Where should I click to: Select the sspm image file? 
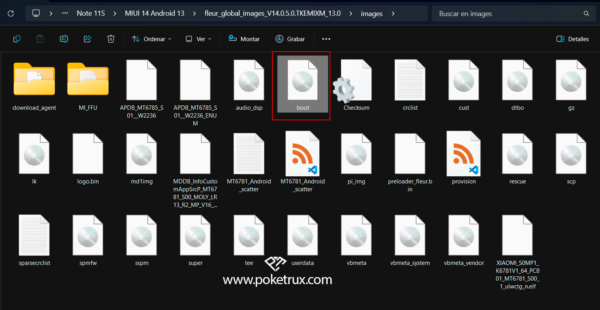pyautogui.click(x=141, y=241)
